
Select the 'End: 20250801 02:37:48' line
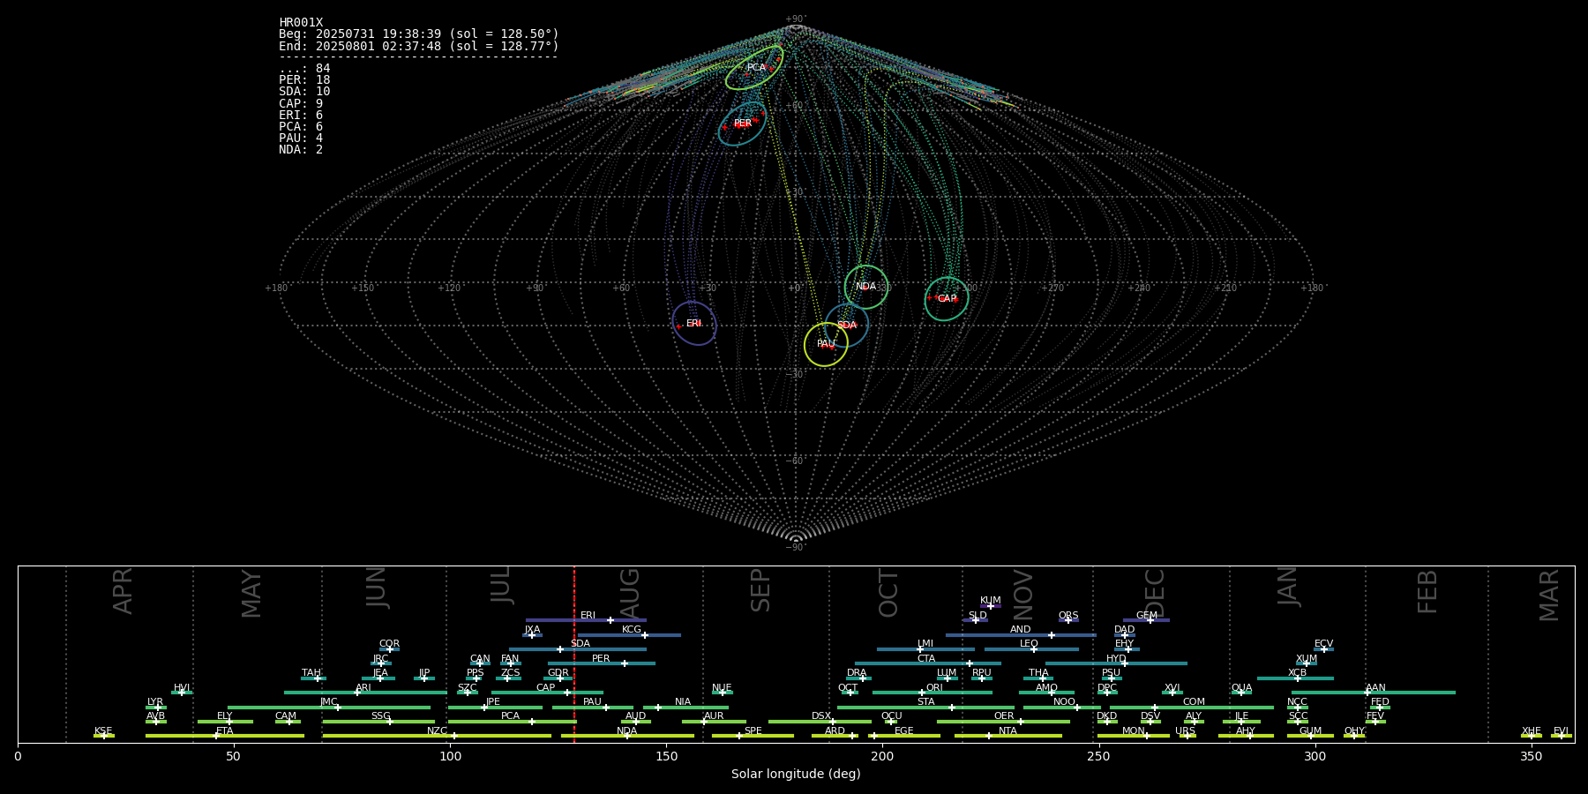pyautogui.click(x=419, y=46)
